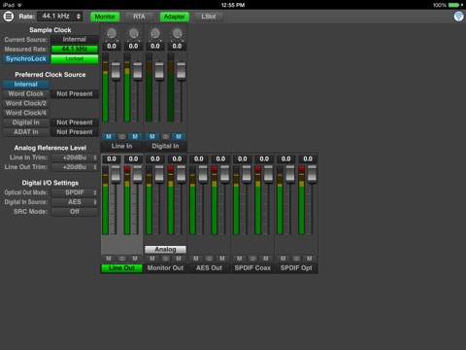
Task: Click the SynchroLock button
Action: tap(26, 59)
